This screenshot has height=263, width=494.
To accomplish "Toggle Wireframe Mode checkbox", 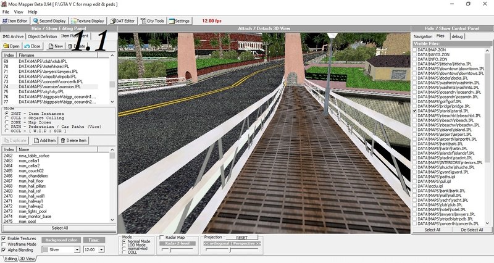I will tap(4, 244).
